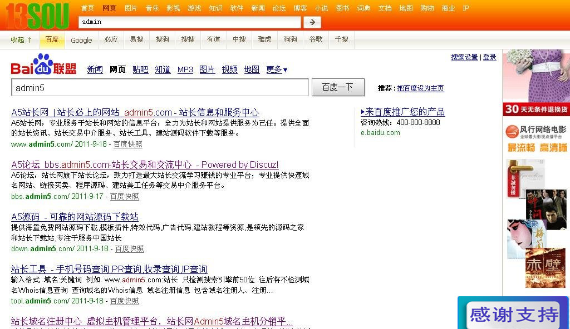Open 知识 in the top navigation

pyautogui.click(x=215, y=8)
